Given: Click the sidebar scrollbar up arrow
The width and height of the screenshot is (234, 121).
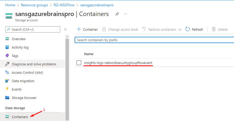Looking at the screenshot, I should pyautogui.click(x=67, y=37).
